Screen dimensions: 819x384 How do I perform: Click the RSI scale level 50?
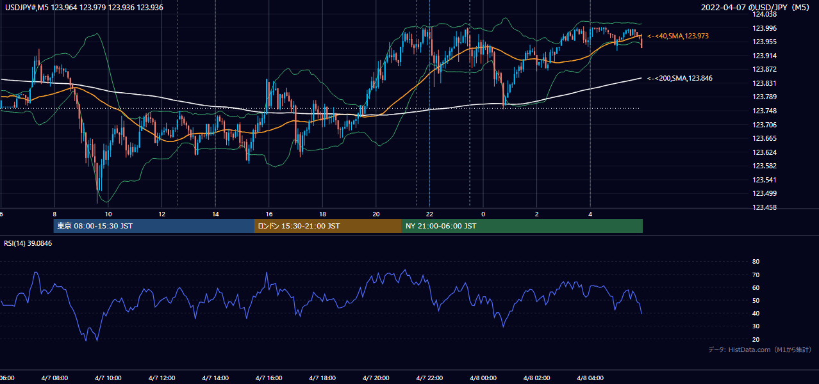pyautogui.click(x=756, y=300)
